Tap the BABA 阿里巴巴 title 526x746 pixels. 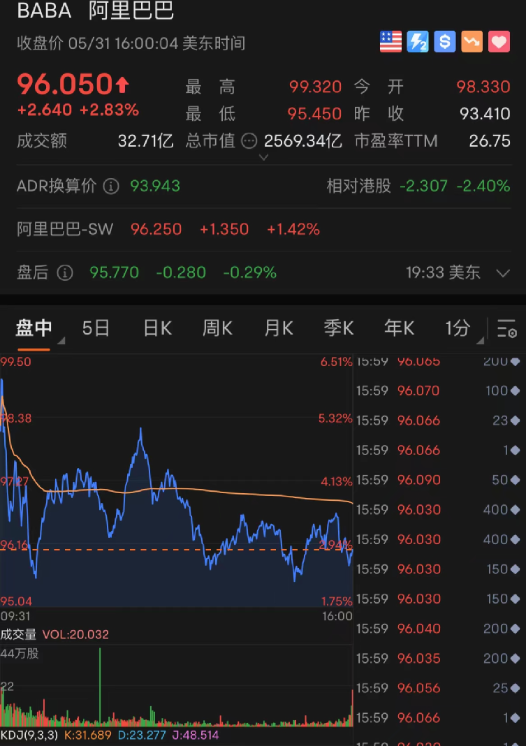(x=96, y=11)
